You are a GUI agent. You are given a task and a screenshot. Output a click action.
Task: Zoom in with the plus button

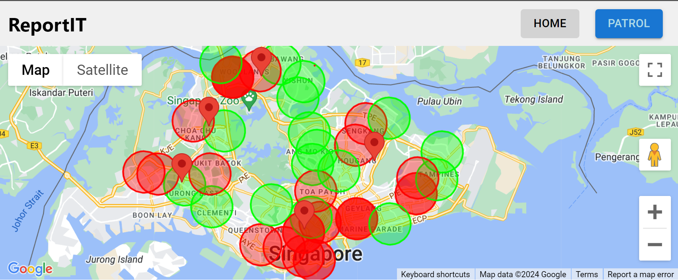[x=655, y=212]
